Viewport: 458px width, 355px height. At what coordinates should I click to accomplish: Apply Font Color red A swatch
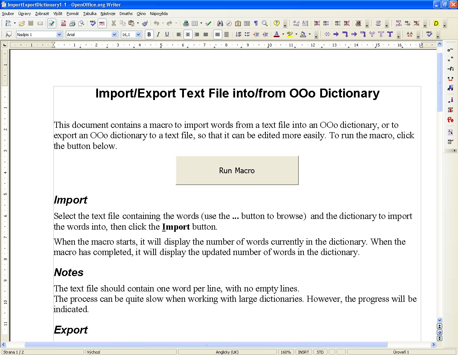[x=277, y=34]
